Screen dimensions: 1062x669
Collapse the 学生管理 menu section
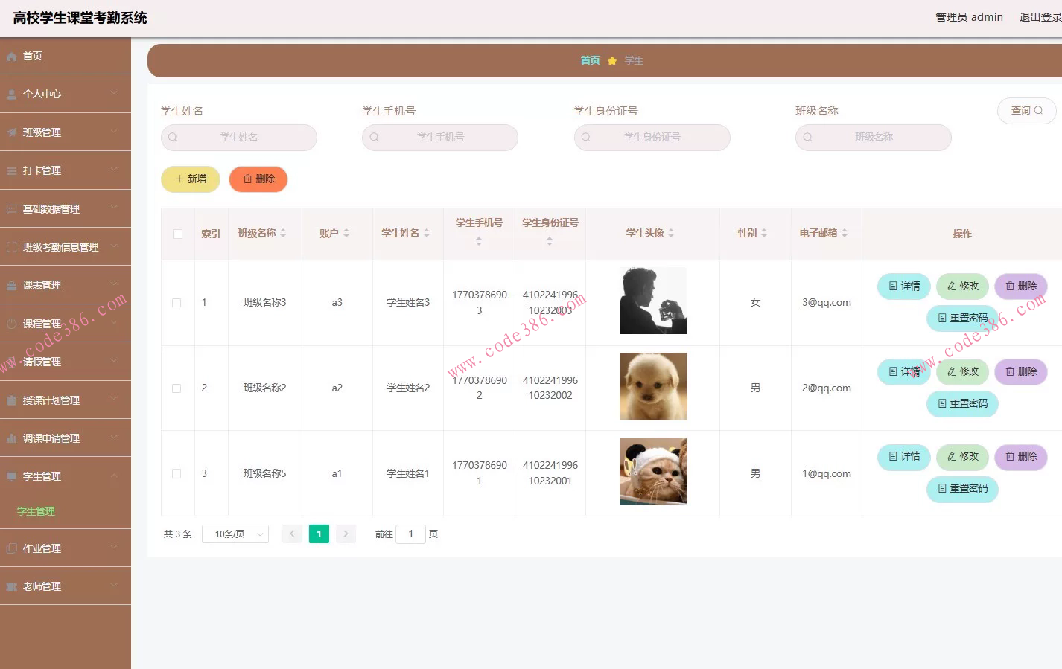tap(114, 476)
